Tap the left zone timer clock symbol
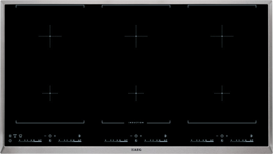The image size is (273, 154). click(50, 136)
